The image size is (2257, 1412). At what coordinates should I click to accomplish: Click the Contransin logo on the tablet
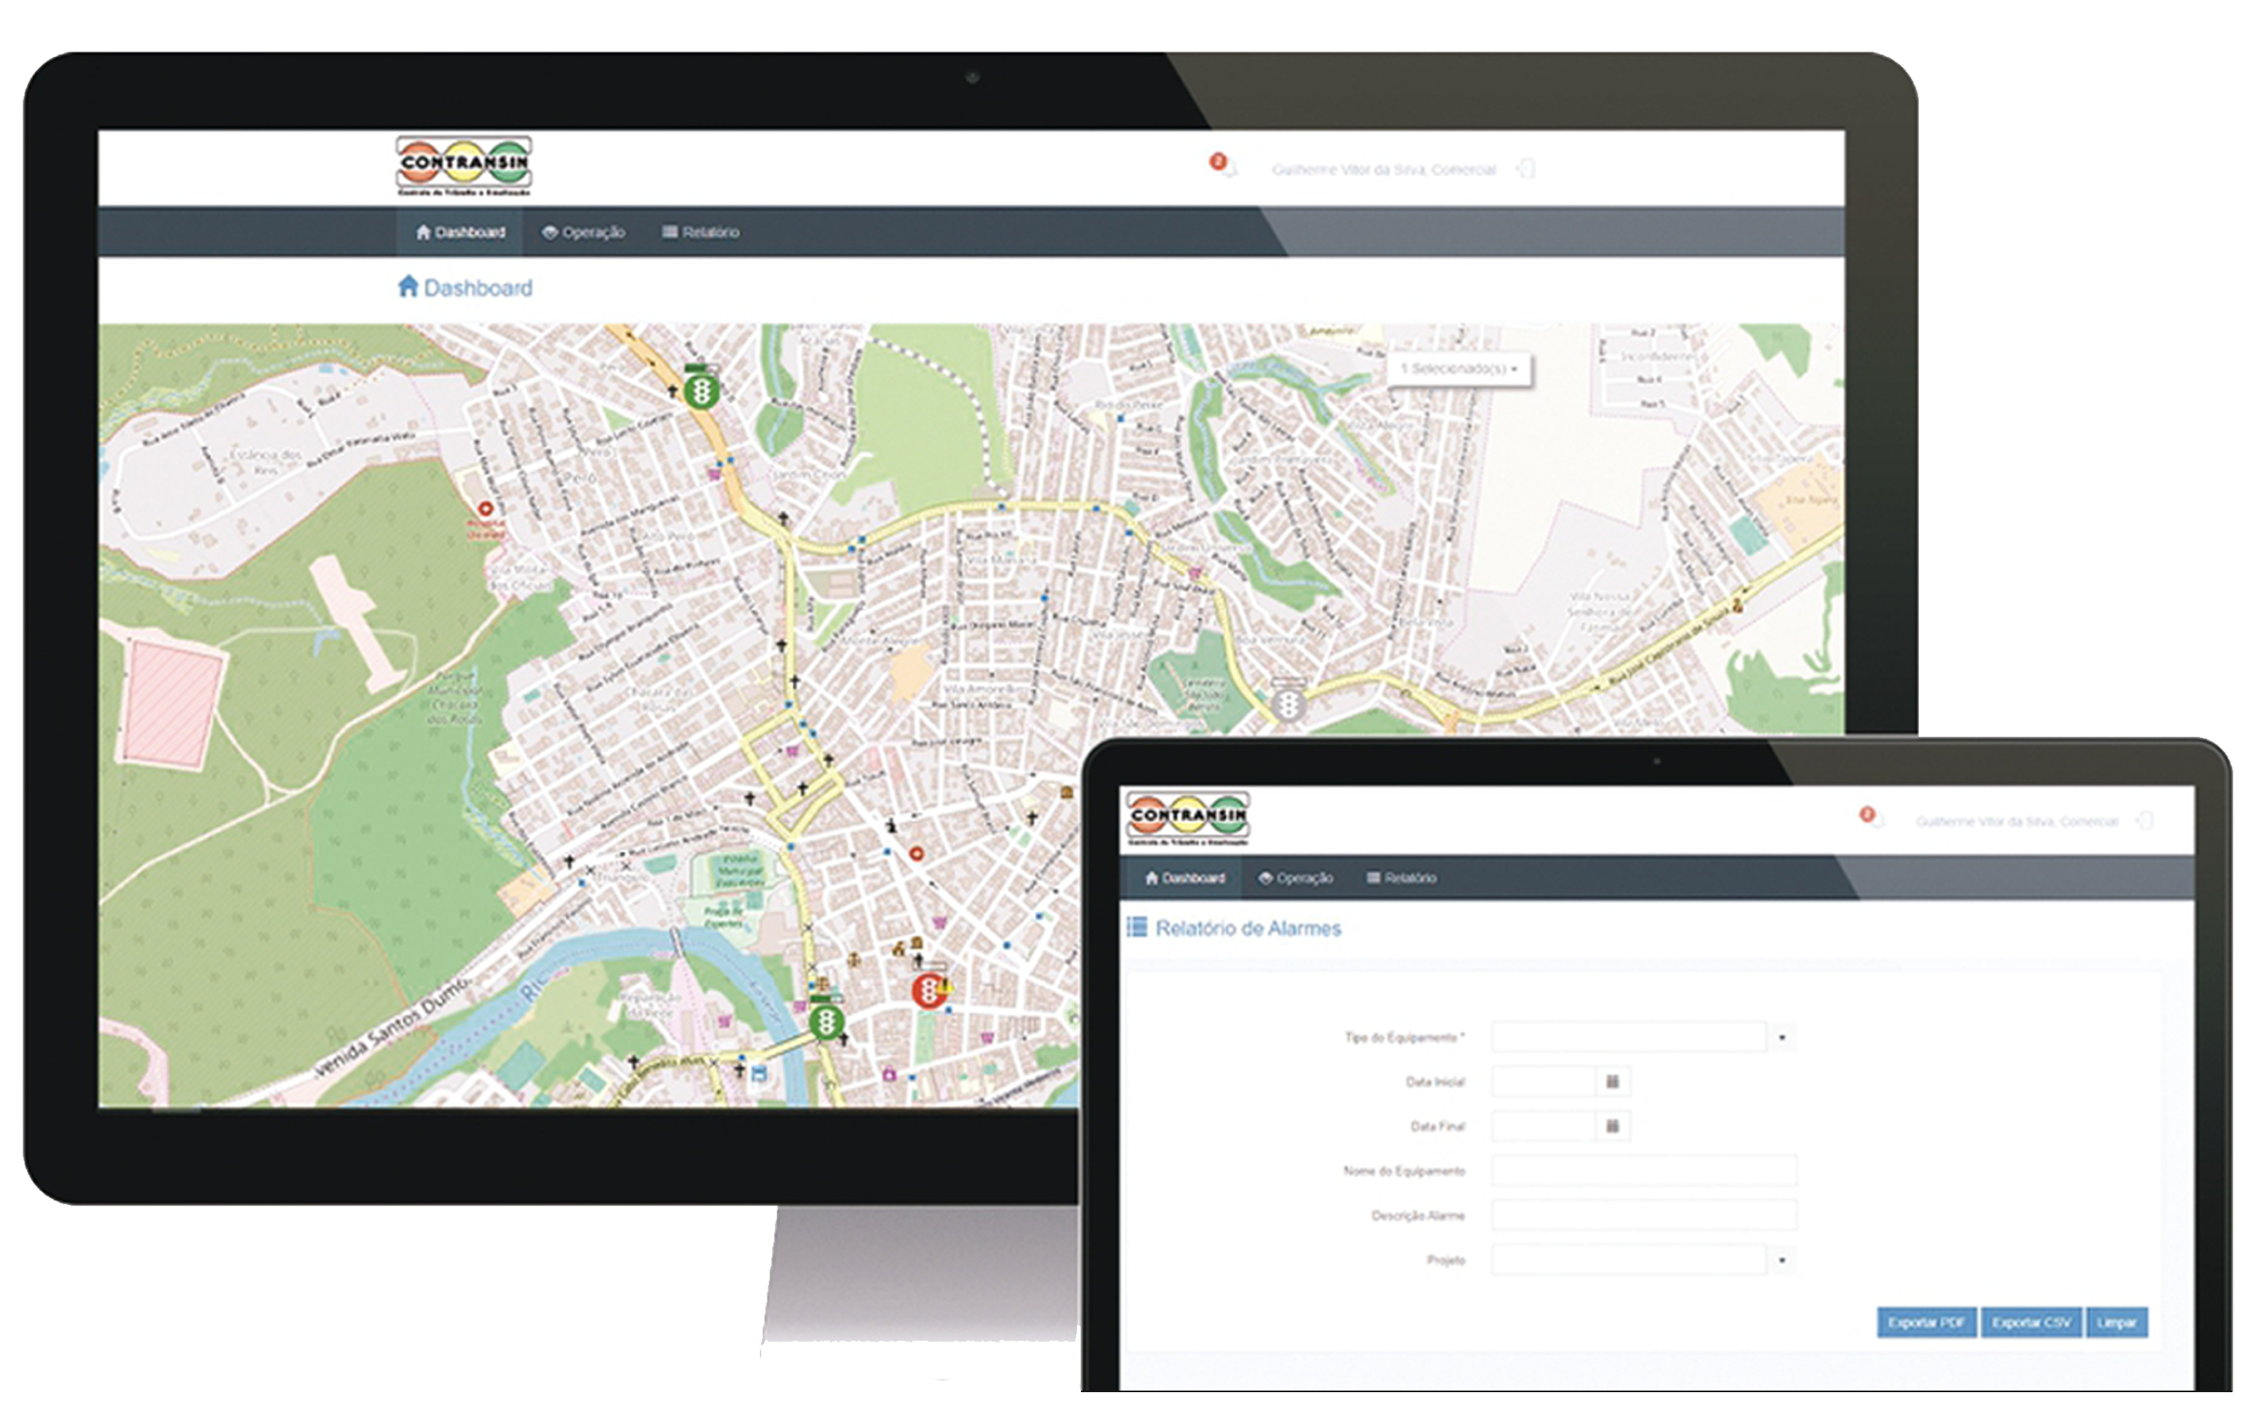tap(1187, 819)
